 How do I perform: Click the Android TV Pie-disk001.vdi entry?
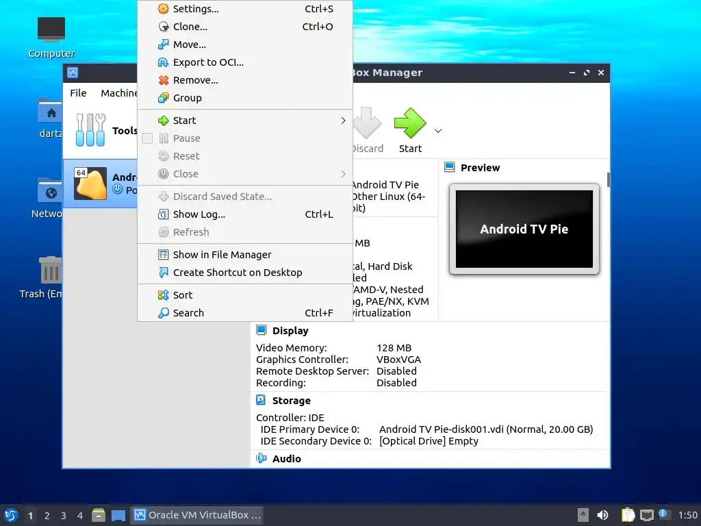(x=486, y=429)
